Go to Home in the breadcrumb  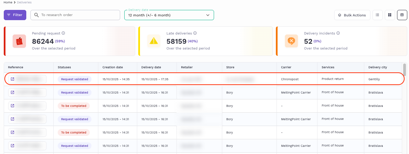click(8, 2)
